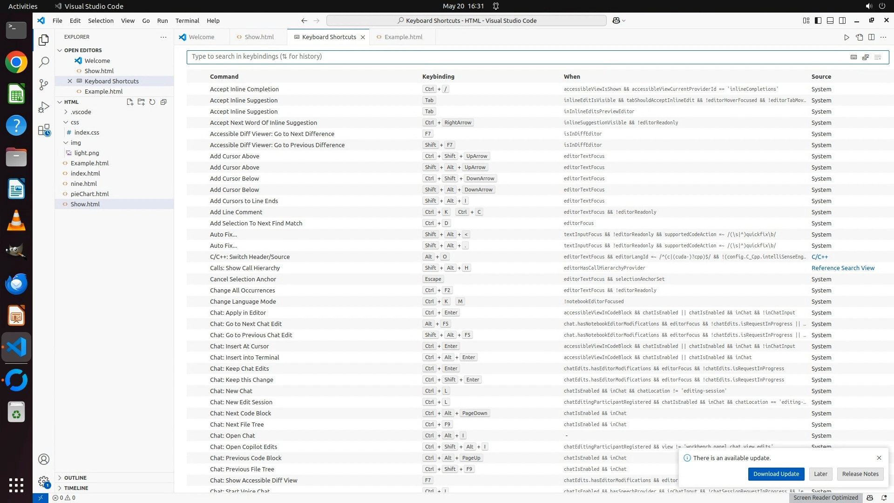Click the Run play button in the editor toolbar
This screenshot has height=503, width=894.
click(x=847, y=37)
